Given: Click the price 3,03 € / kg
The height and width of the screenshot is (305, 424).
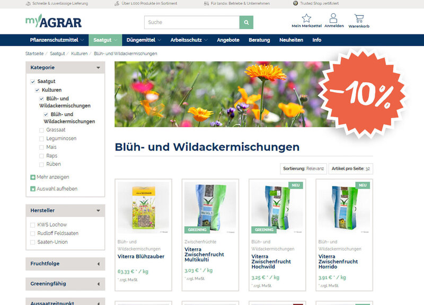Looking at the screenshot, I should pyautogui.click(x=198, y=271).
